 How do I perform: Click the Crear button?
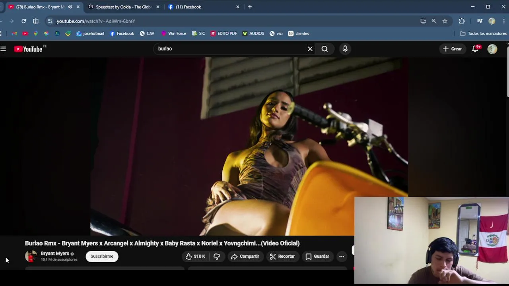point(453,49)
